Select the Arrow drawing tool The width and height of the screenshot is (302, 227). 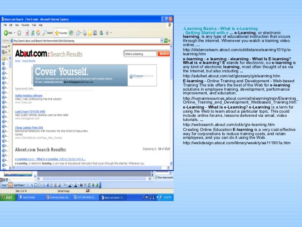pos(32,185)
